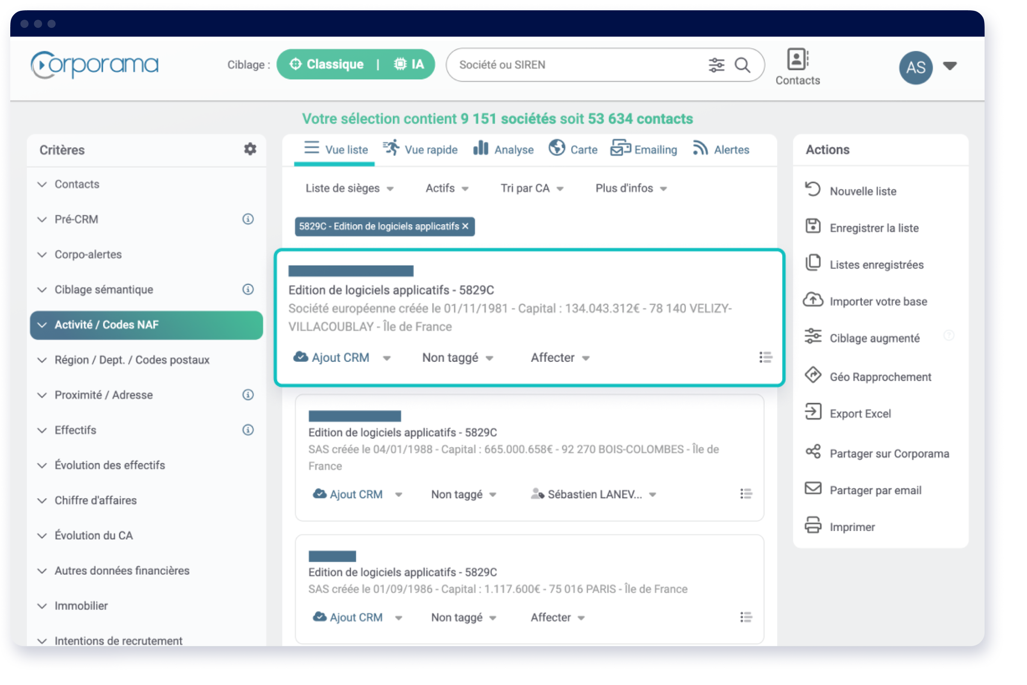
Task: Open the Liste de sièges dropdown
Action: (x=349, y=188)
